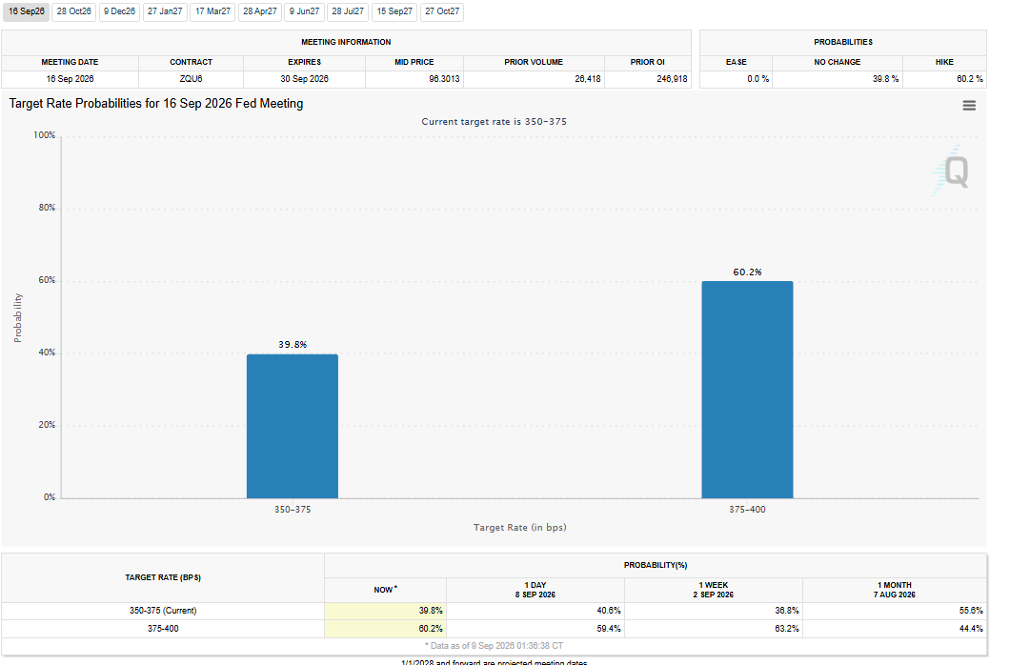The image size is (1010, 665).
Task: Click the No Change 39.8 % cell
Action: [x=838, y=79]
